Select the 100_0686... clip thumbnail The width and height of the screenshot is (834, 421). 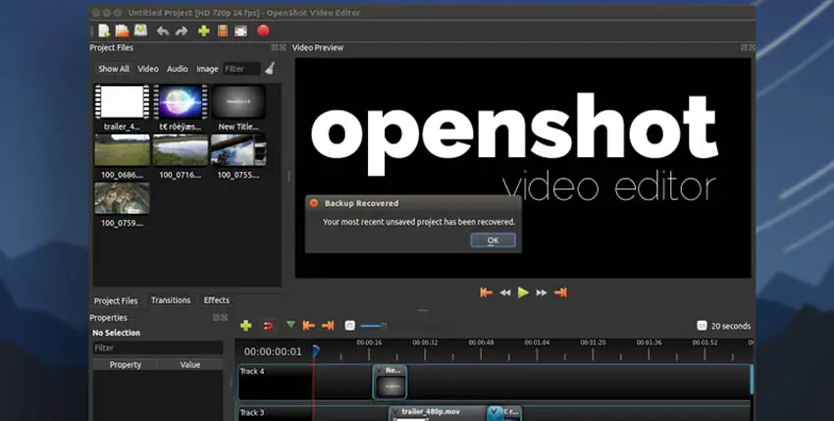point(122,150)
